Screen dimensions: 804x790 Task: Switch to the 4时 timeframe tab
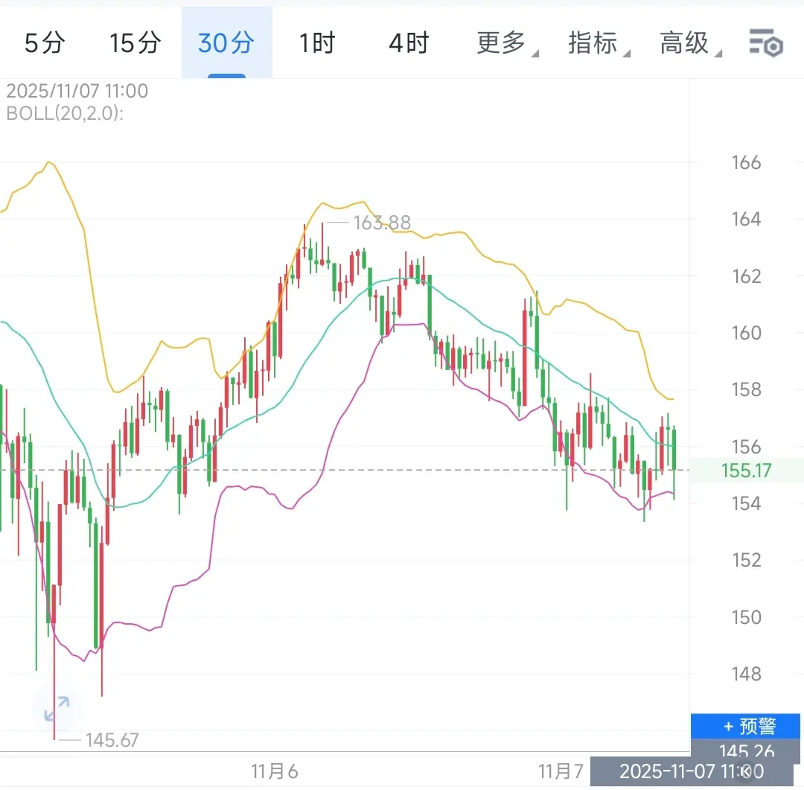409,42
